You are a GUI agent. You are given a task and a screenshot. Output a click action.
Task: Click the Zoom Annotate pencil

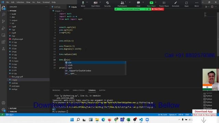(176, 4)
